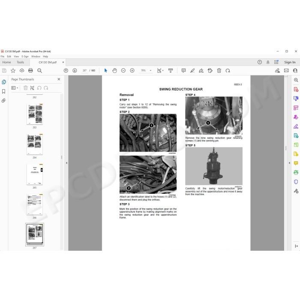Viewport: 300px width, 300px height.
Task: Close the Page Thumbnails panel
Action: tap(59, 79)
